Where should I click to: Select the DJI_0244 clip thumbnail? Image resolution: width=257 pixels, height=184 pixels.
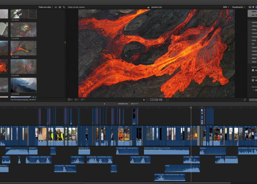pos(24,67)
